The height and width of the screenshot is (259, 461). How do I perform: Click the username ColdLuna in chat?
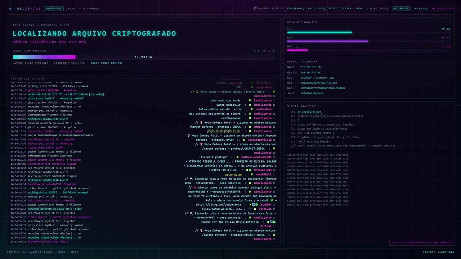coord(265,209)
